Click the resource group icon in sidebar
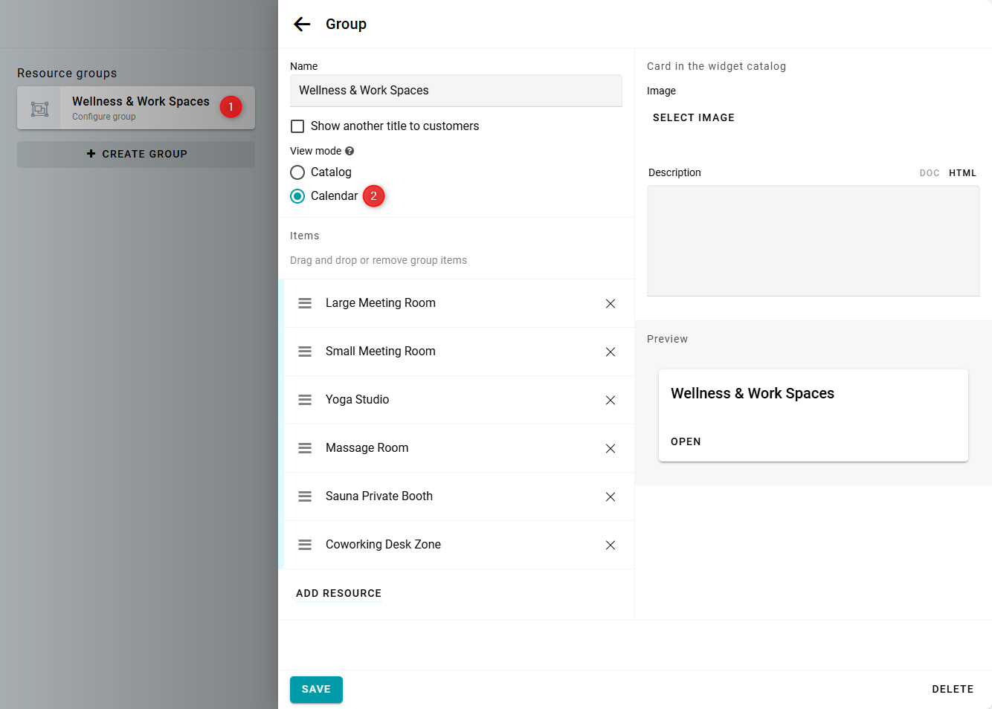 click(x=39, y=109)
